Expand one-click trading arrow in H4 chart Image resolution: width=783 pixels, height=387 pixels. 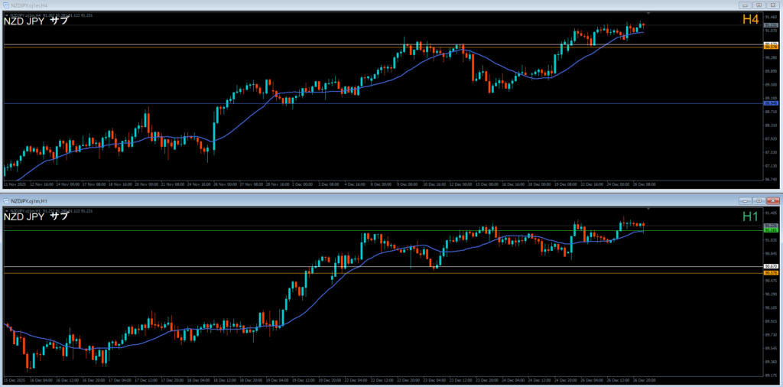(x=6, y=15)
